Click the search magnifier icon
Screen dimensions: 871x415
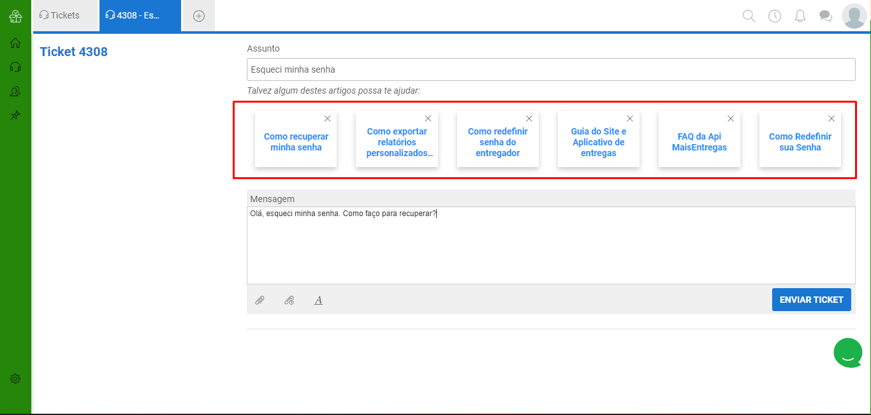pos(749,16)
